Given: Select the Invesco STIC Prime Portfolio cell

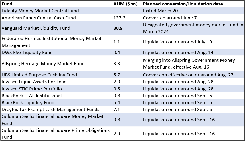Looking at the screenshot, I should (31, 89).
